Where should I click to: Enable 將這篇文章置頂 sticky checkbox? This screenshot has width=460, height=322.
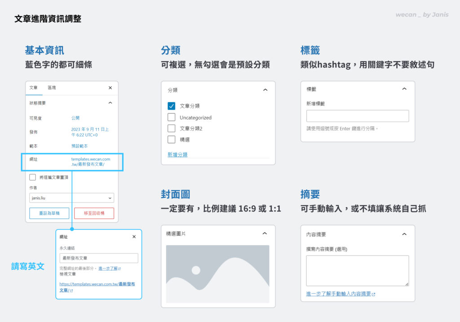[x=33, y=177]
